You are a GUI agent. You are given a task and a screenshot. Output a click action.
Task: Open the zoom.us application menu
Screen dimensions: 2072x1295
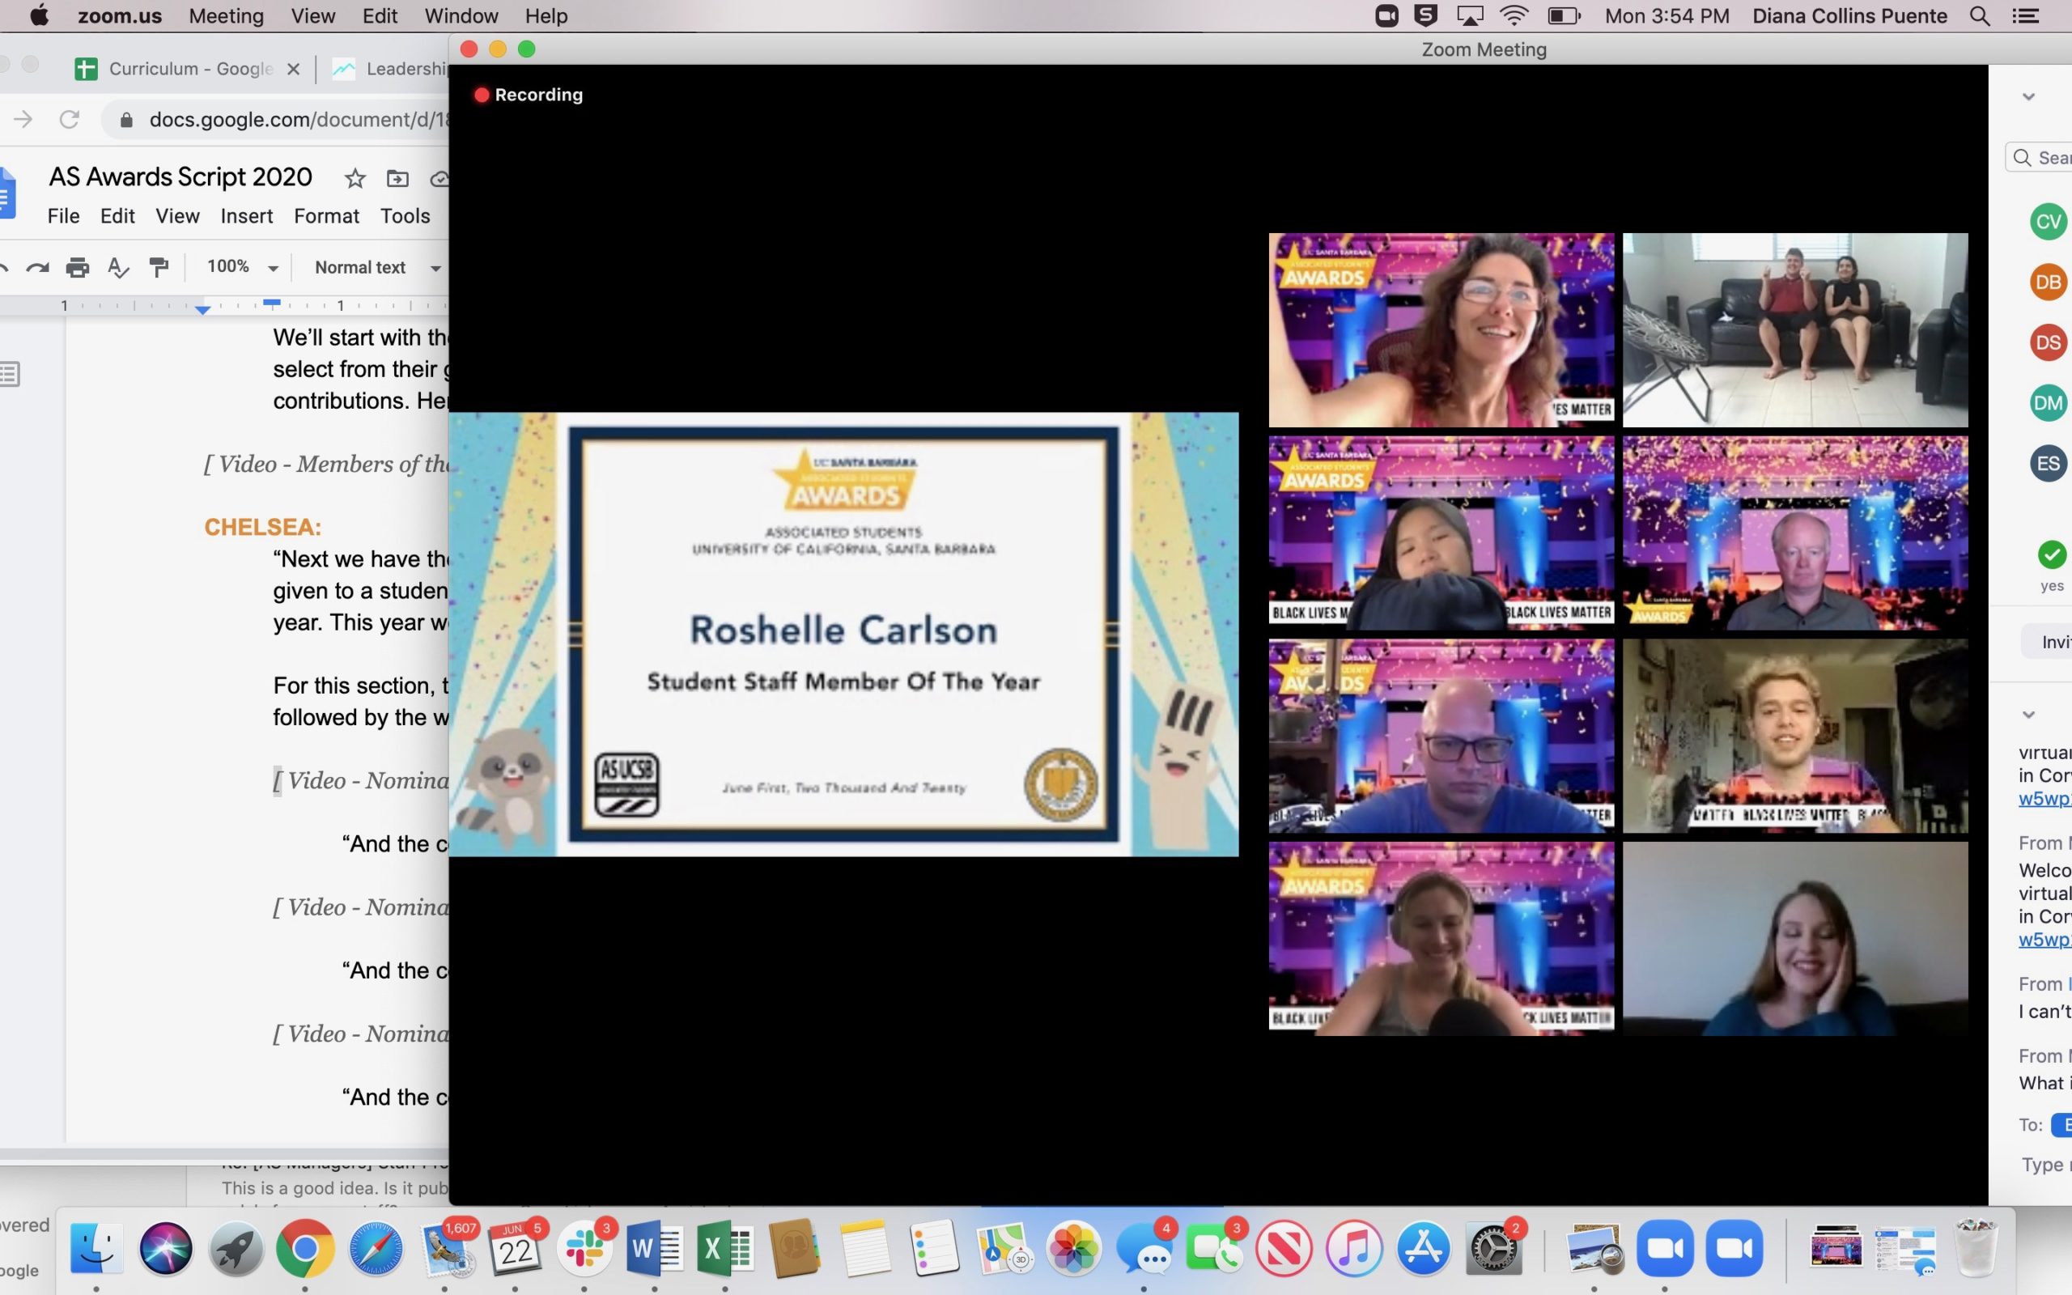(x=119, y=16)
